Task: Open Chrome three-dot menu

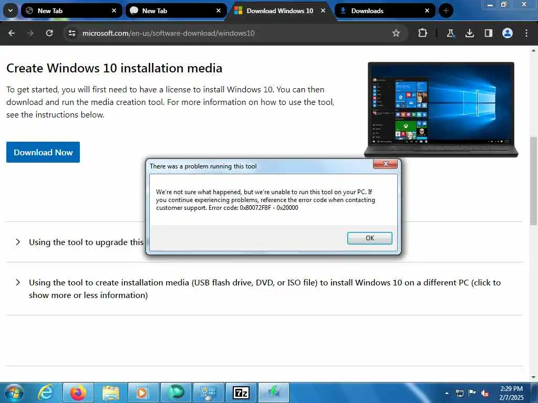Action: tap(526, 33)
